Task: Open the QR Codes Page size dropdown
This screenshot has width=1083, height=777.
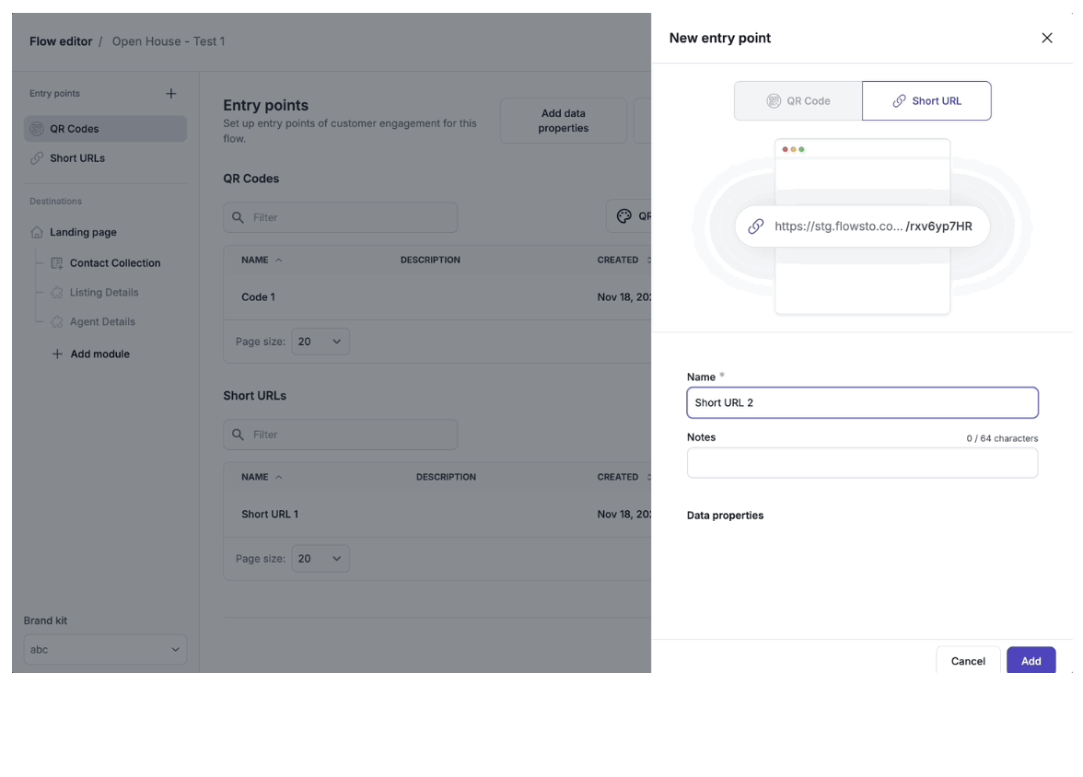Action: click(x=320, y=342)
